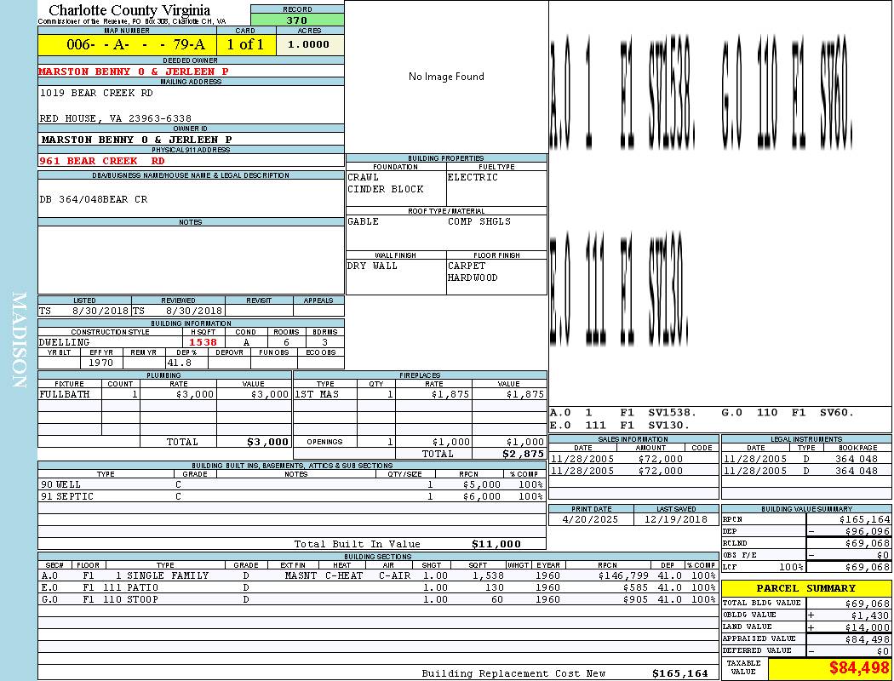Select physical address 961 BEAR CREEK RD
Viewport: 894px width, 681px height.
tap(102, 161)
